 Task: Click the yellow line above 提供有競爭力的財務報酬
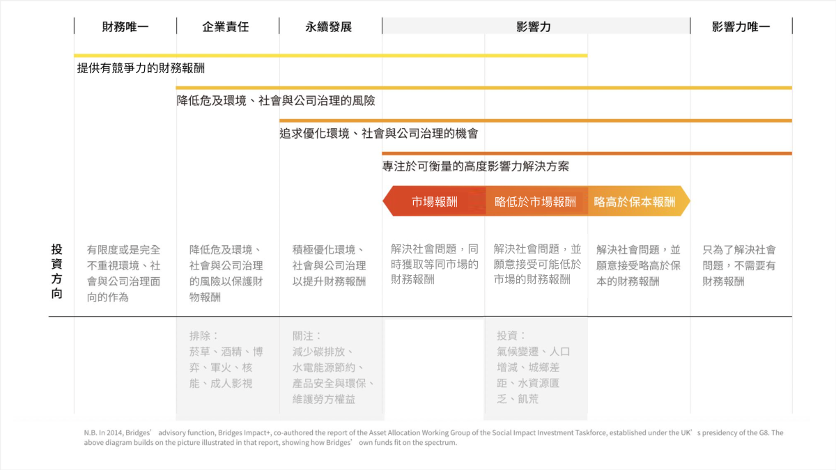pyautogui.click(x=331, y=56)
